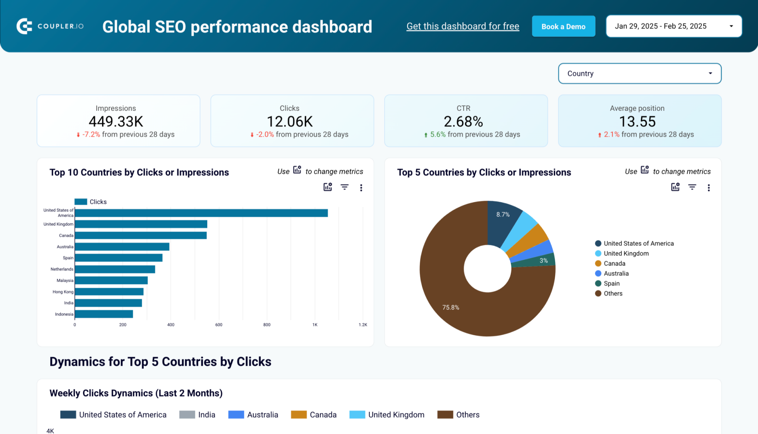
Task: Open the three-dot menu on the donut chart
Action: (x=709, y=188)
